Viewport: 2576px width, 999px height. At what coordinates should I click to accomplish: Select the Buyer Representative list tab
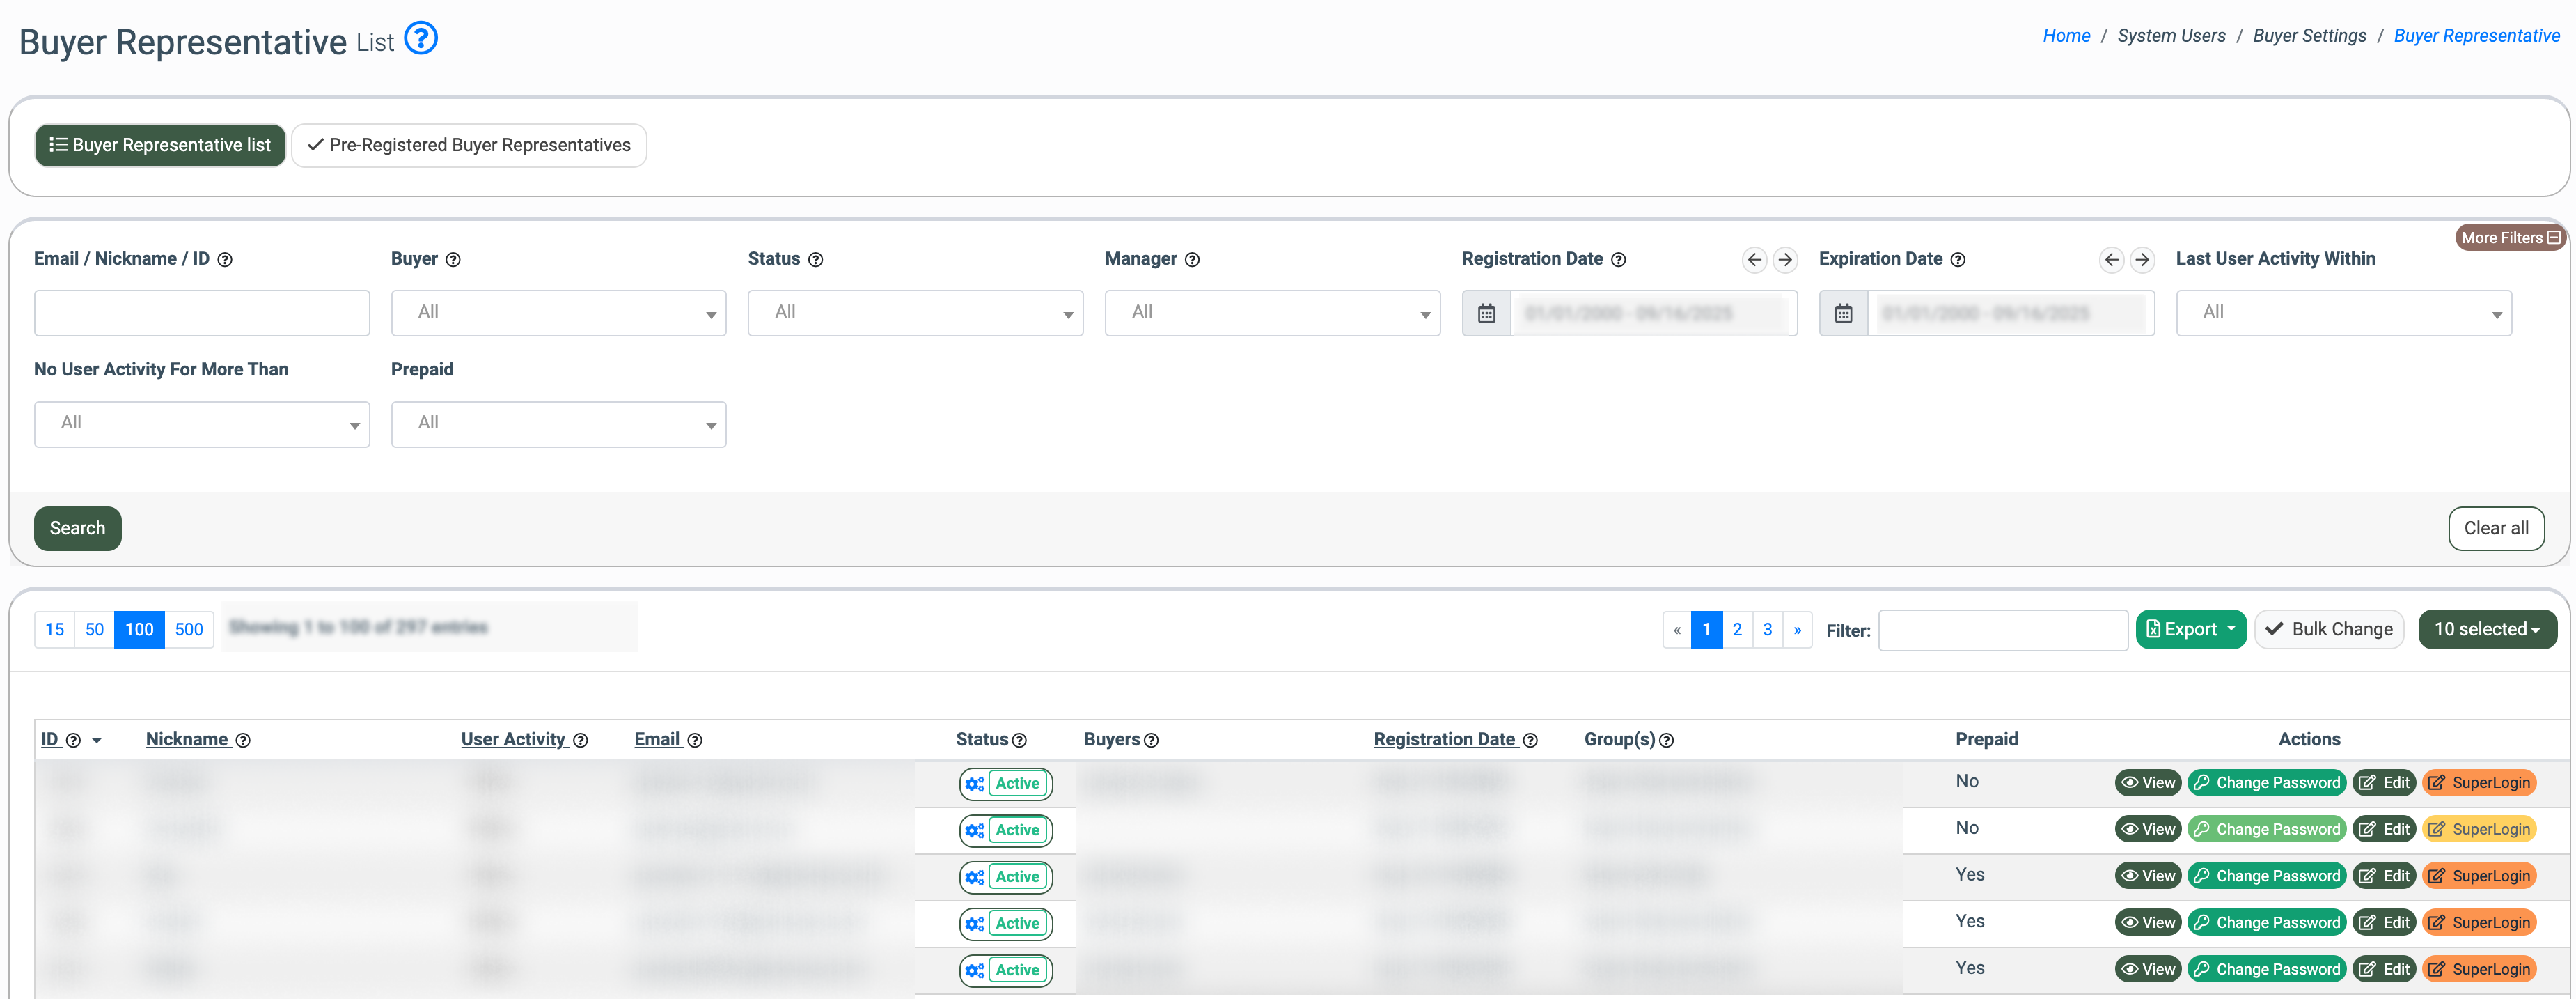pyautogui.click(x=160, y=145)
